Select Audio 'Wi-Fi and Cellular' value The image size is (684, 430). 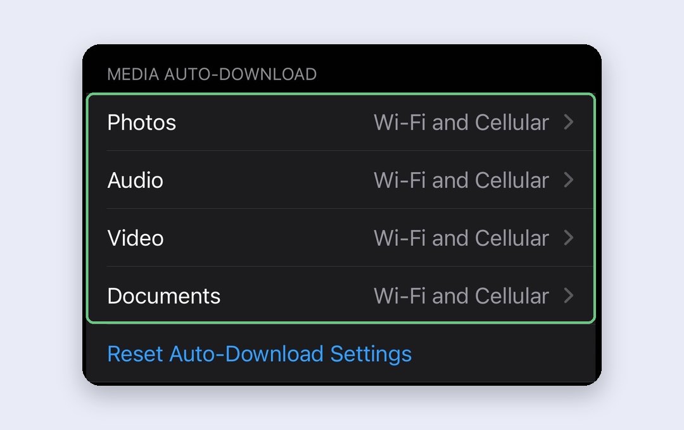461,180
